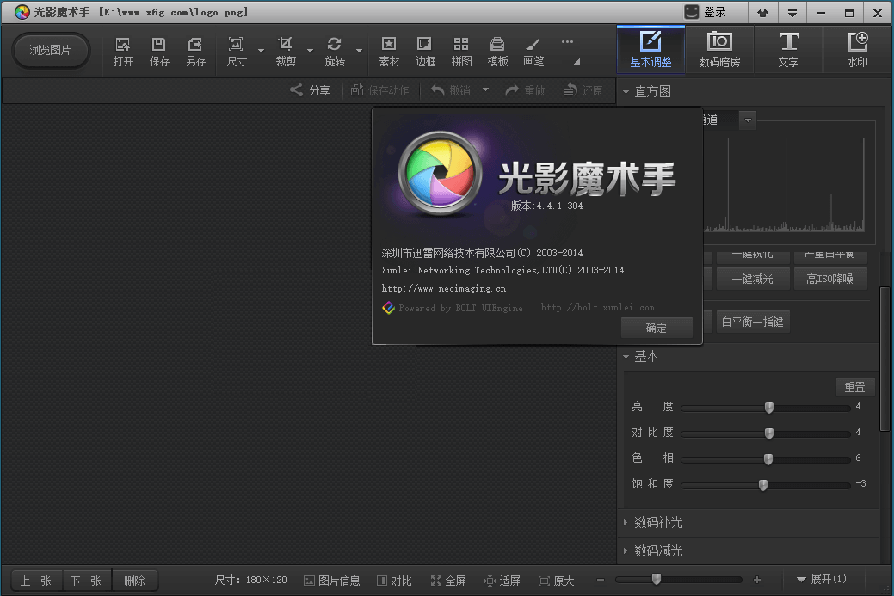Viewport: 894px width, 596px height.
Task: Click the right panel vertical scrollbar
Action: tap(885, 359)
